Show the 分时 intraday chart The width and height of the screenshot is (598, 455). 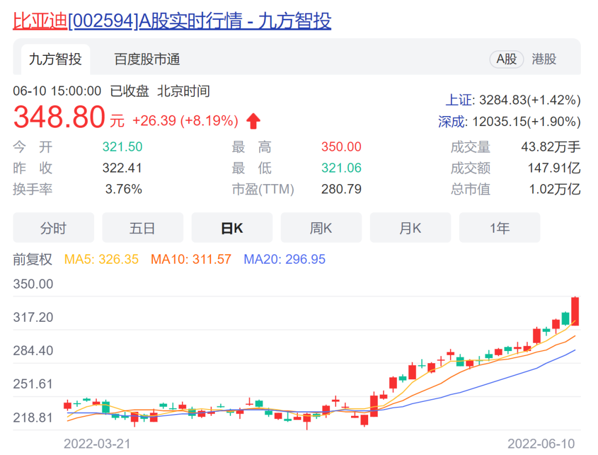coord(54,228)
